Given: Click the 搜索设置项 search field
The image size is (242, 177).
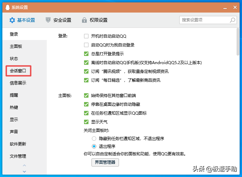Looking at the screenshot, I should pyautogui.click(x=208, y=20).
